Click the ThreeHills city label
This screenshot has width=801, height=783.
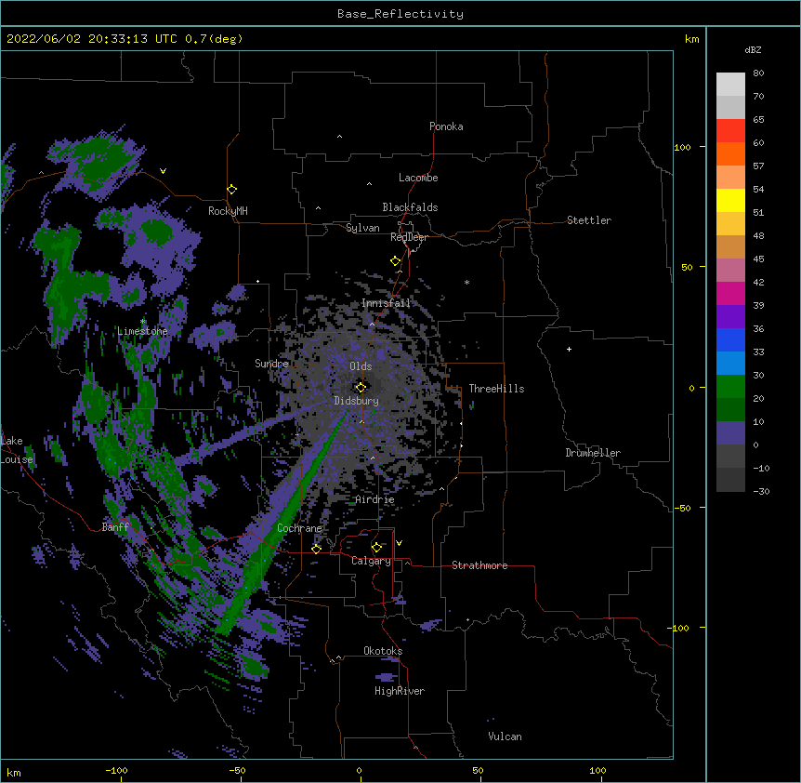pyautogui.click(x=496, y=389)
